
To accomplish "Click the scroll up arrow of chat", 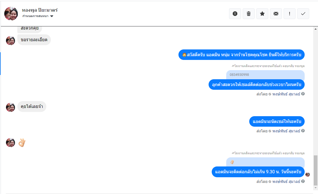I will click(x=315, y=29).
